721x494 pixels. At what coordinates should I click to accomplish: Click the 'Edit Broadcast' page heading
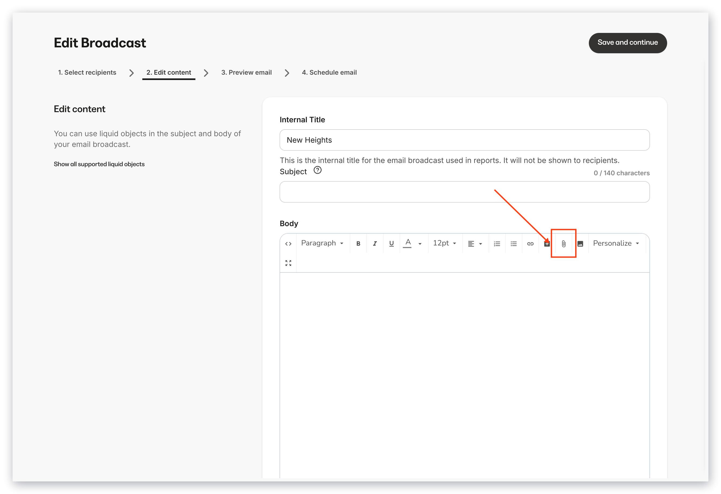click(100, 43)
